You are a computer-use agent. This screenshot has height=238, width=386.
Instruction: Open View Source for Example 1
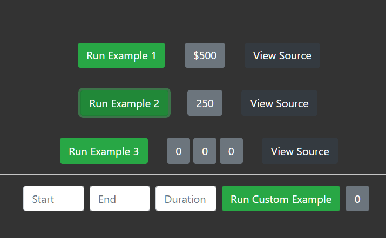point(282,55)
